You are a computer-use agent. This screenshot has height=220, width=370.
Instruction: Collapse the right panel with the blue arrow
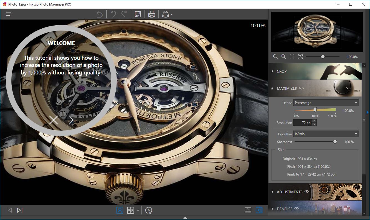tap(368, 112)
